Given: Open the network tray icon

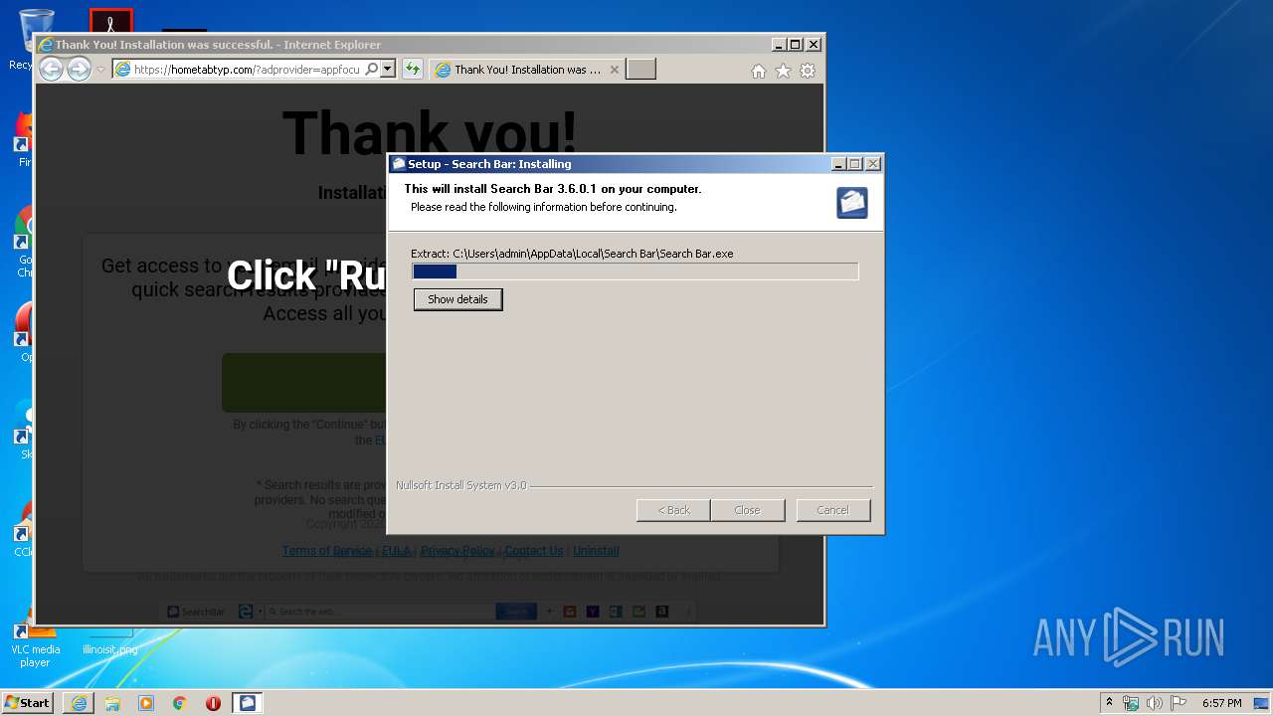Looking at the screenshot, I should pos(1131,703).
